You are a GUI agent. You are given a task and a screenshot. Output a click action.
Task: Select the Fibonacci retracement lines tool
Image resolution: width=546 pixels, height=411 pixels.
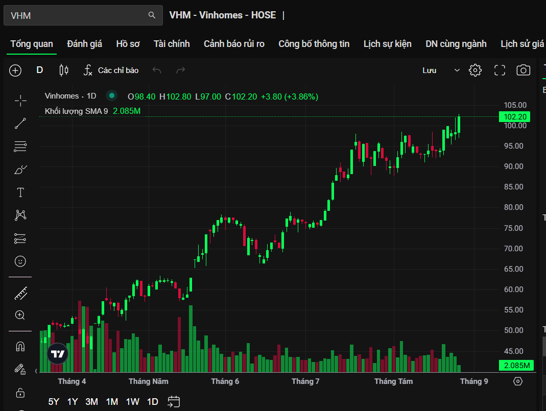(x=20, y=146)
